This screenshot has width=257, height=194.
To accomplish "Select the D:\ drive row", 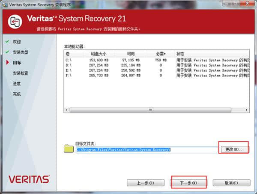I will click(x=128, y=65).
